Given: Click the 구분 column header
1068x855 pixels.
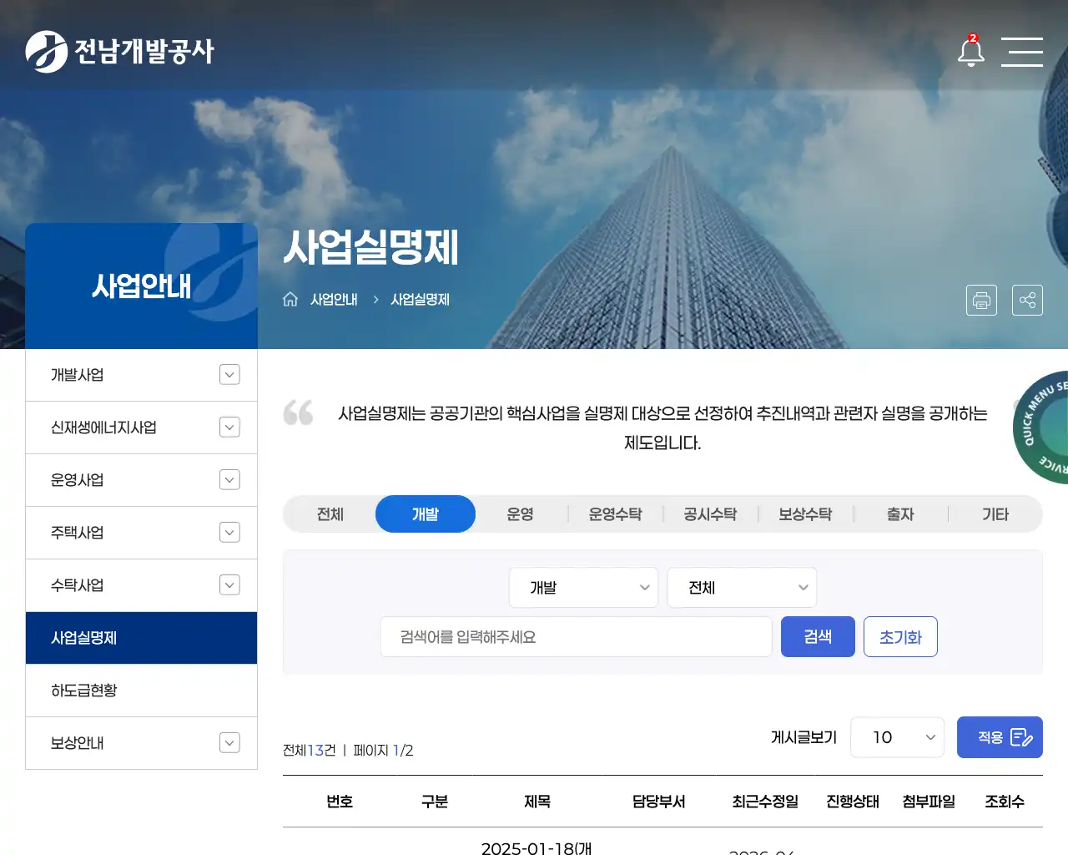Looking at the screenshot, I should pyautogui.click(x=435, y=802).
